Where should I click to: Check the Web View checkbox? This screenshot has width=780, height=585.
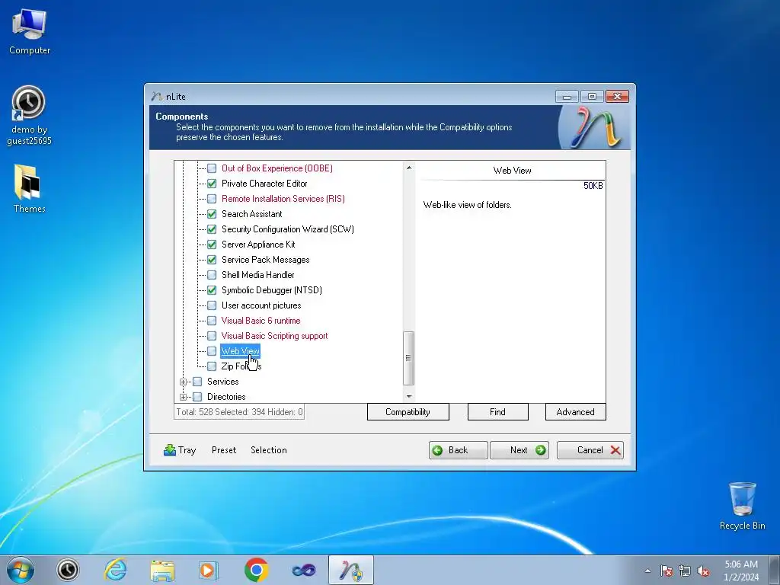point(212,351)
